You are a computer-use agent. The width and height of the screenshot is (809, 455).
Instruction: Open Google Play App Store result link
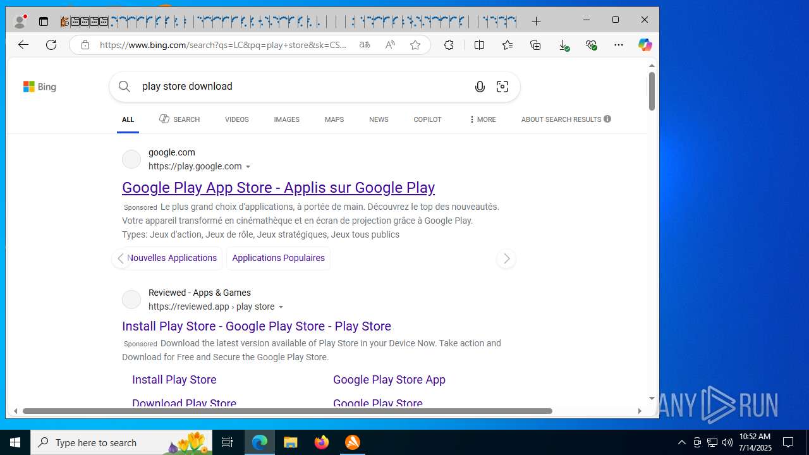278,188
